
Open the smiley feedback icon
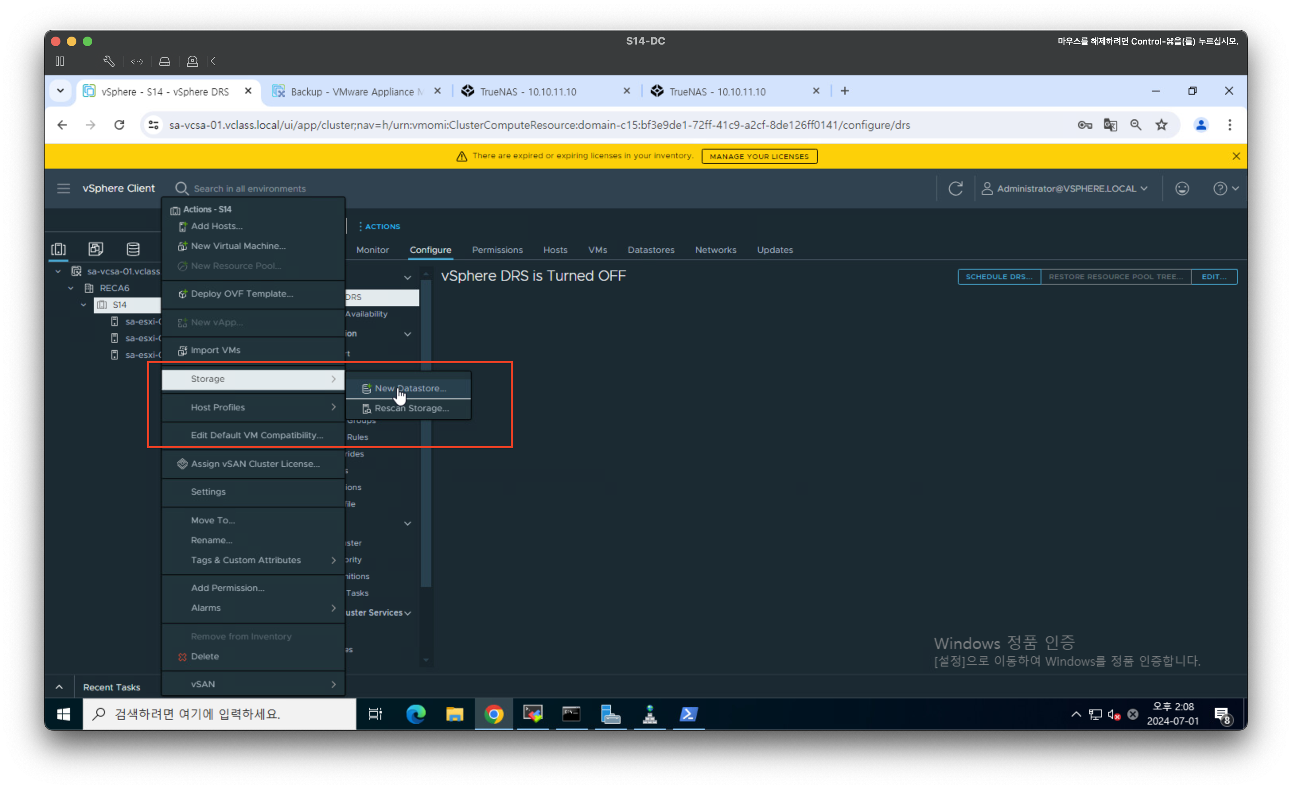(x=1181, y=188)
